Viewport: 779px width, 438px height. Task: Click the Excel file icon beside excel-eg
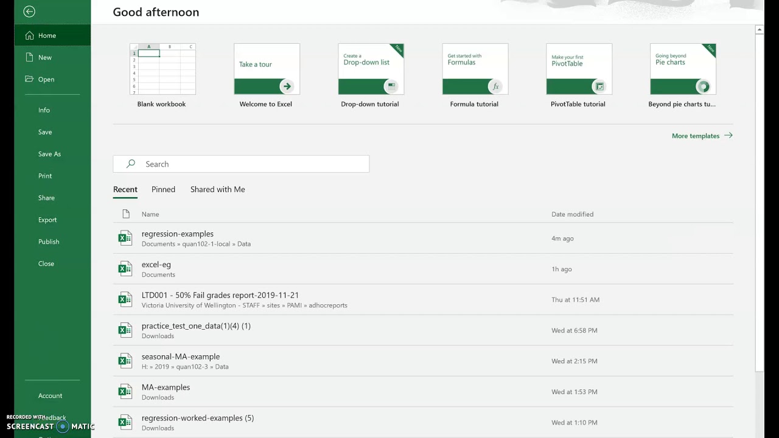click(125, 269)
